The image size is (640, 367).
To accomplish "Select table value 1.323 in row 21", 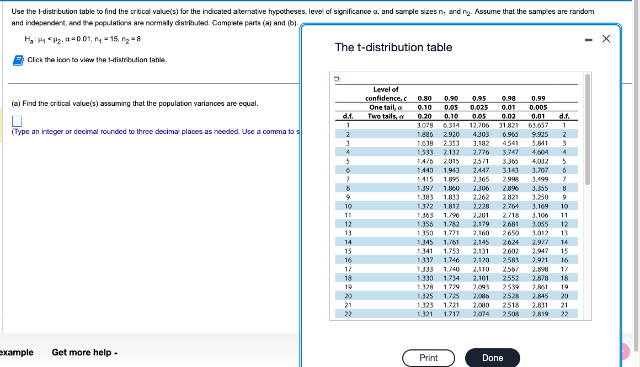I will click(425, 305).
